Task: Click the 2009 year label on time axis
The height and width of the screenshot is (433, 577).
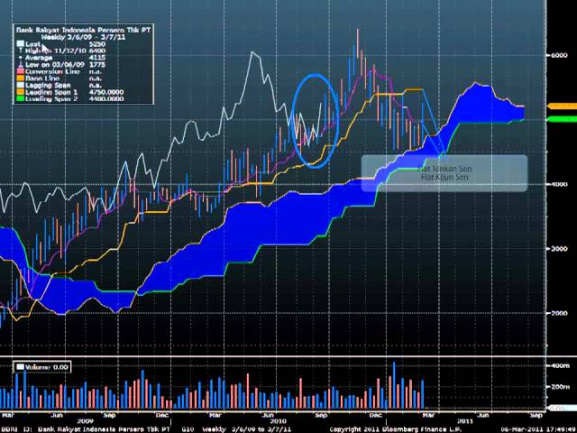Action: tap(86, 421)
